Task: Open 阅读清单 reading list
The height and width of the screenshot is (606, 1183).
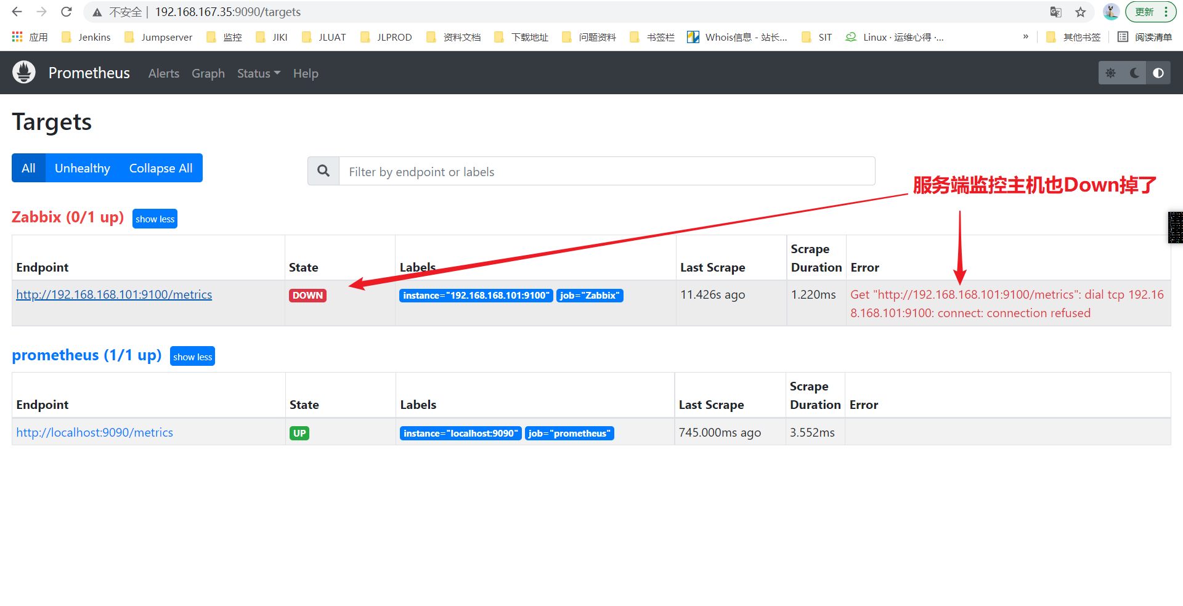Action: [x=1145, y=37]
